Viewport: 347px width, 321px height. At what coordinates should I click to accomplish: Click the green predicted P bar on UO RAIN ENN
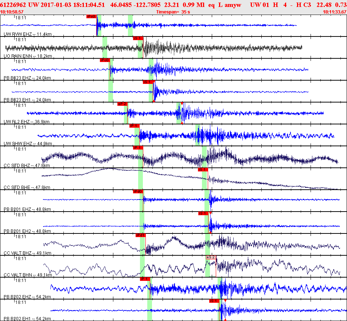click(105, 47)
